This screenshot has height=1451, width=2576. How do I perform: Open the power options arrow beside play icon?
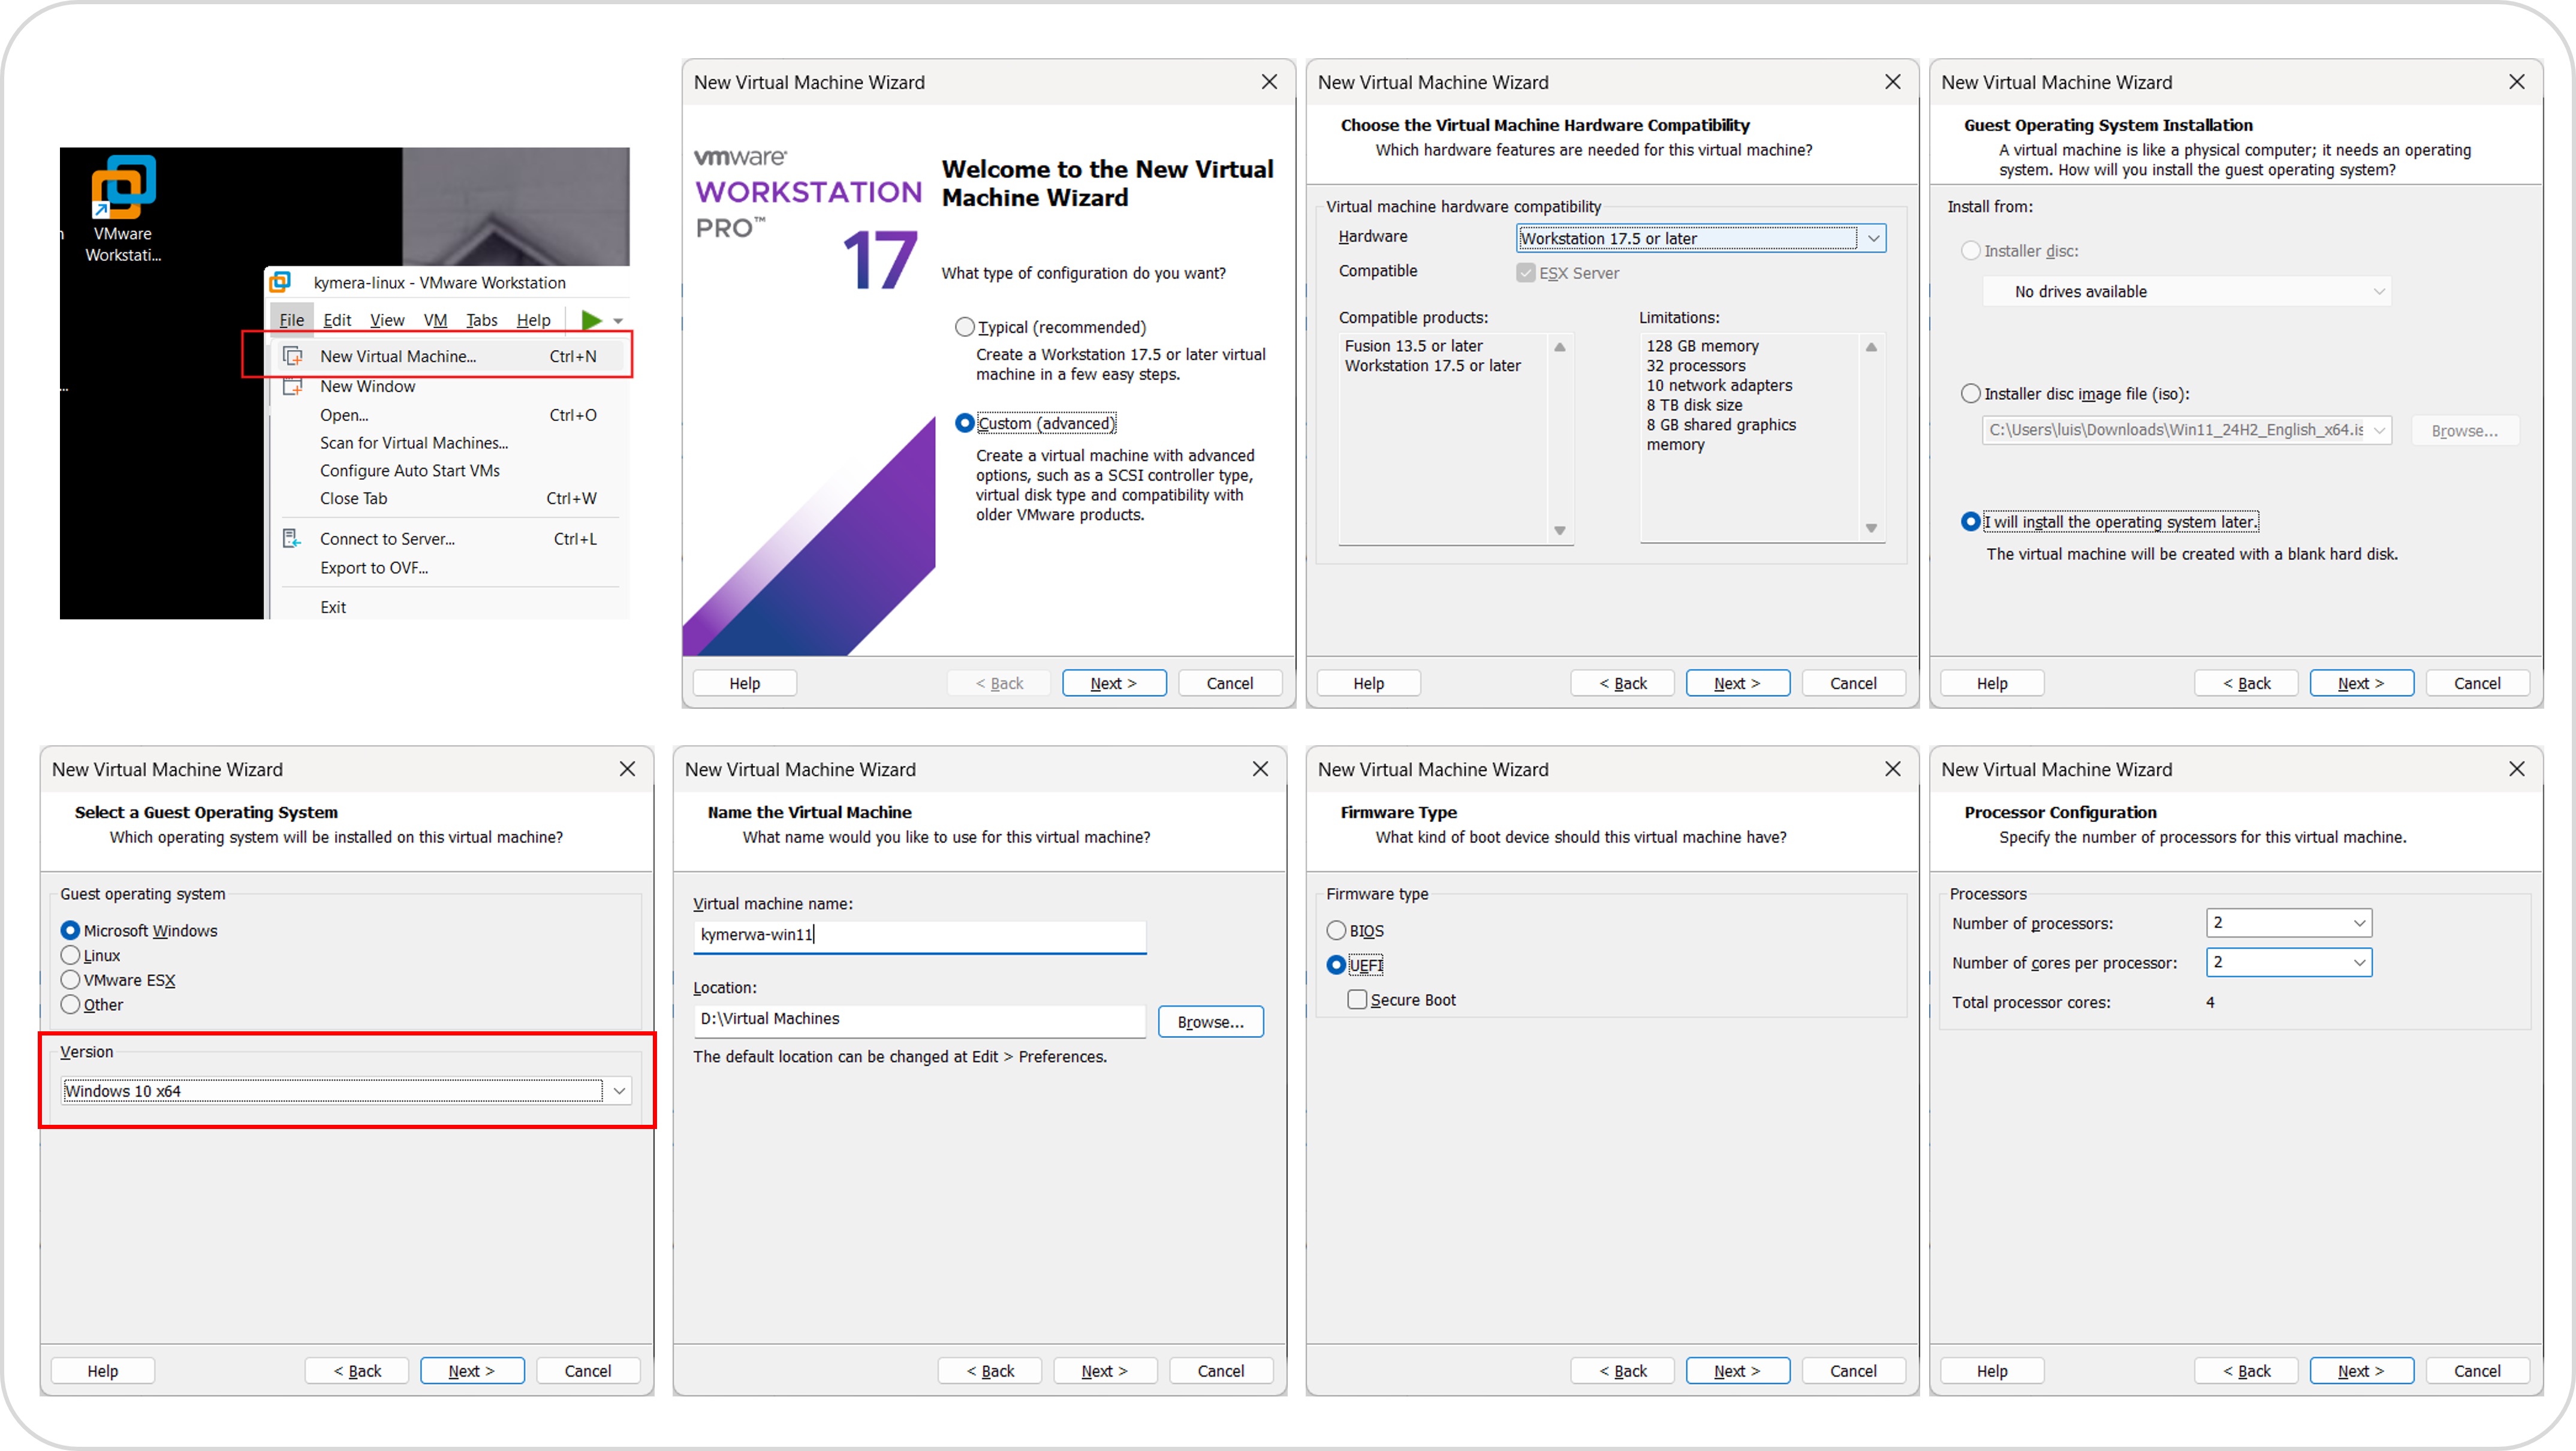[618, 321]
